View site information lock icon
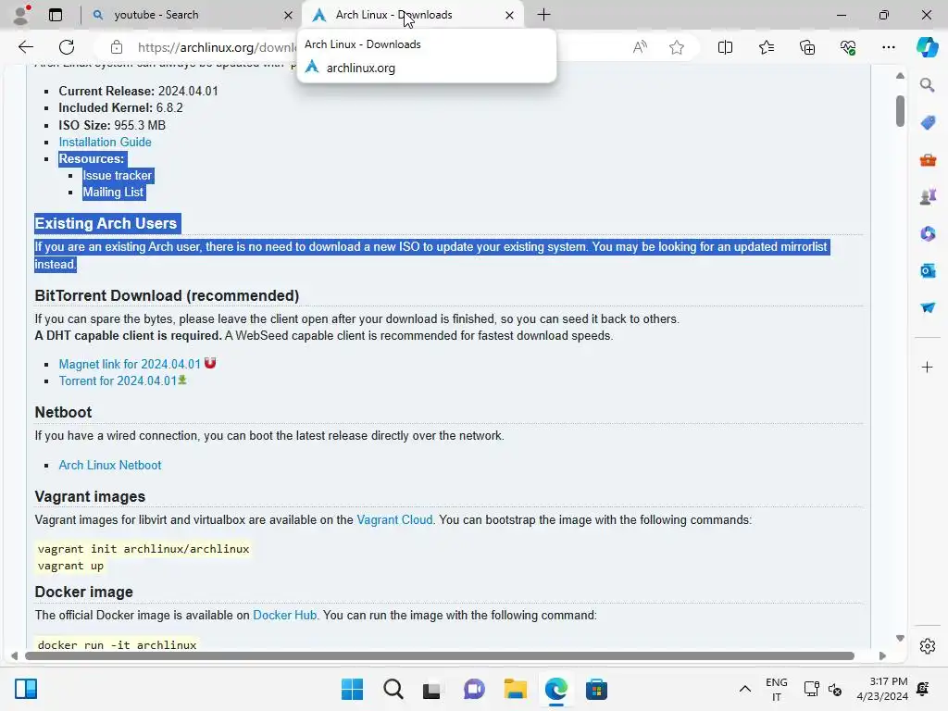 117,47
